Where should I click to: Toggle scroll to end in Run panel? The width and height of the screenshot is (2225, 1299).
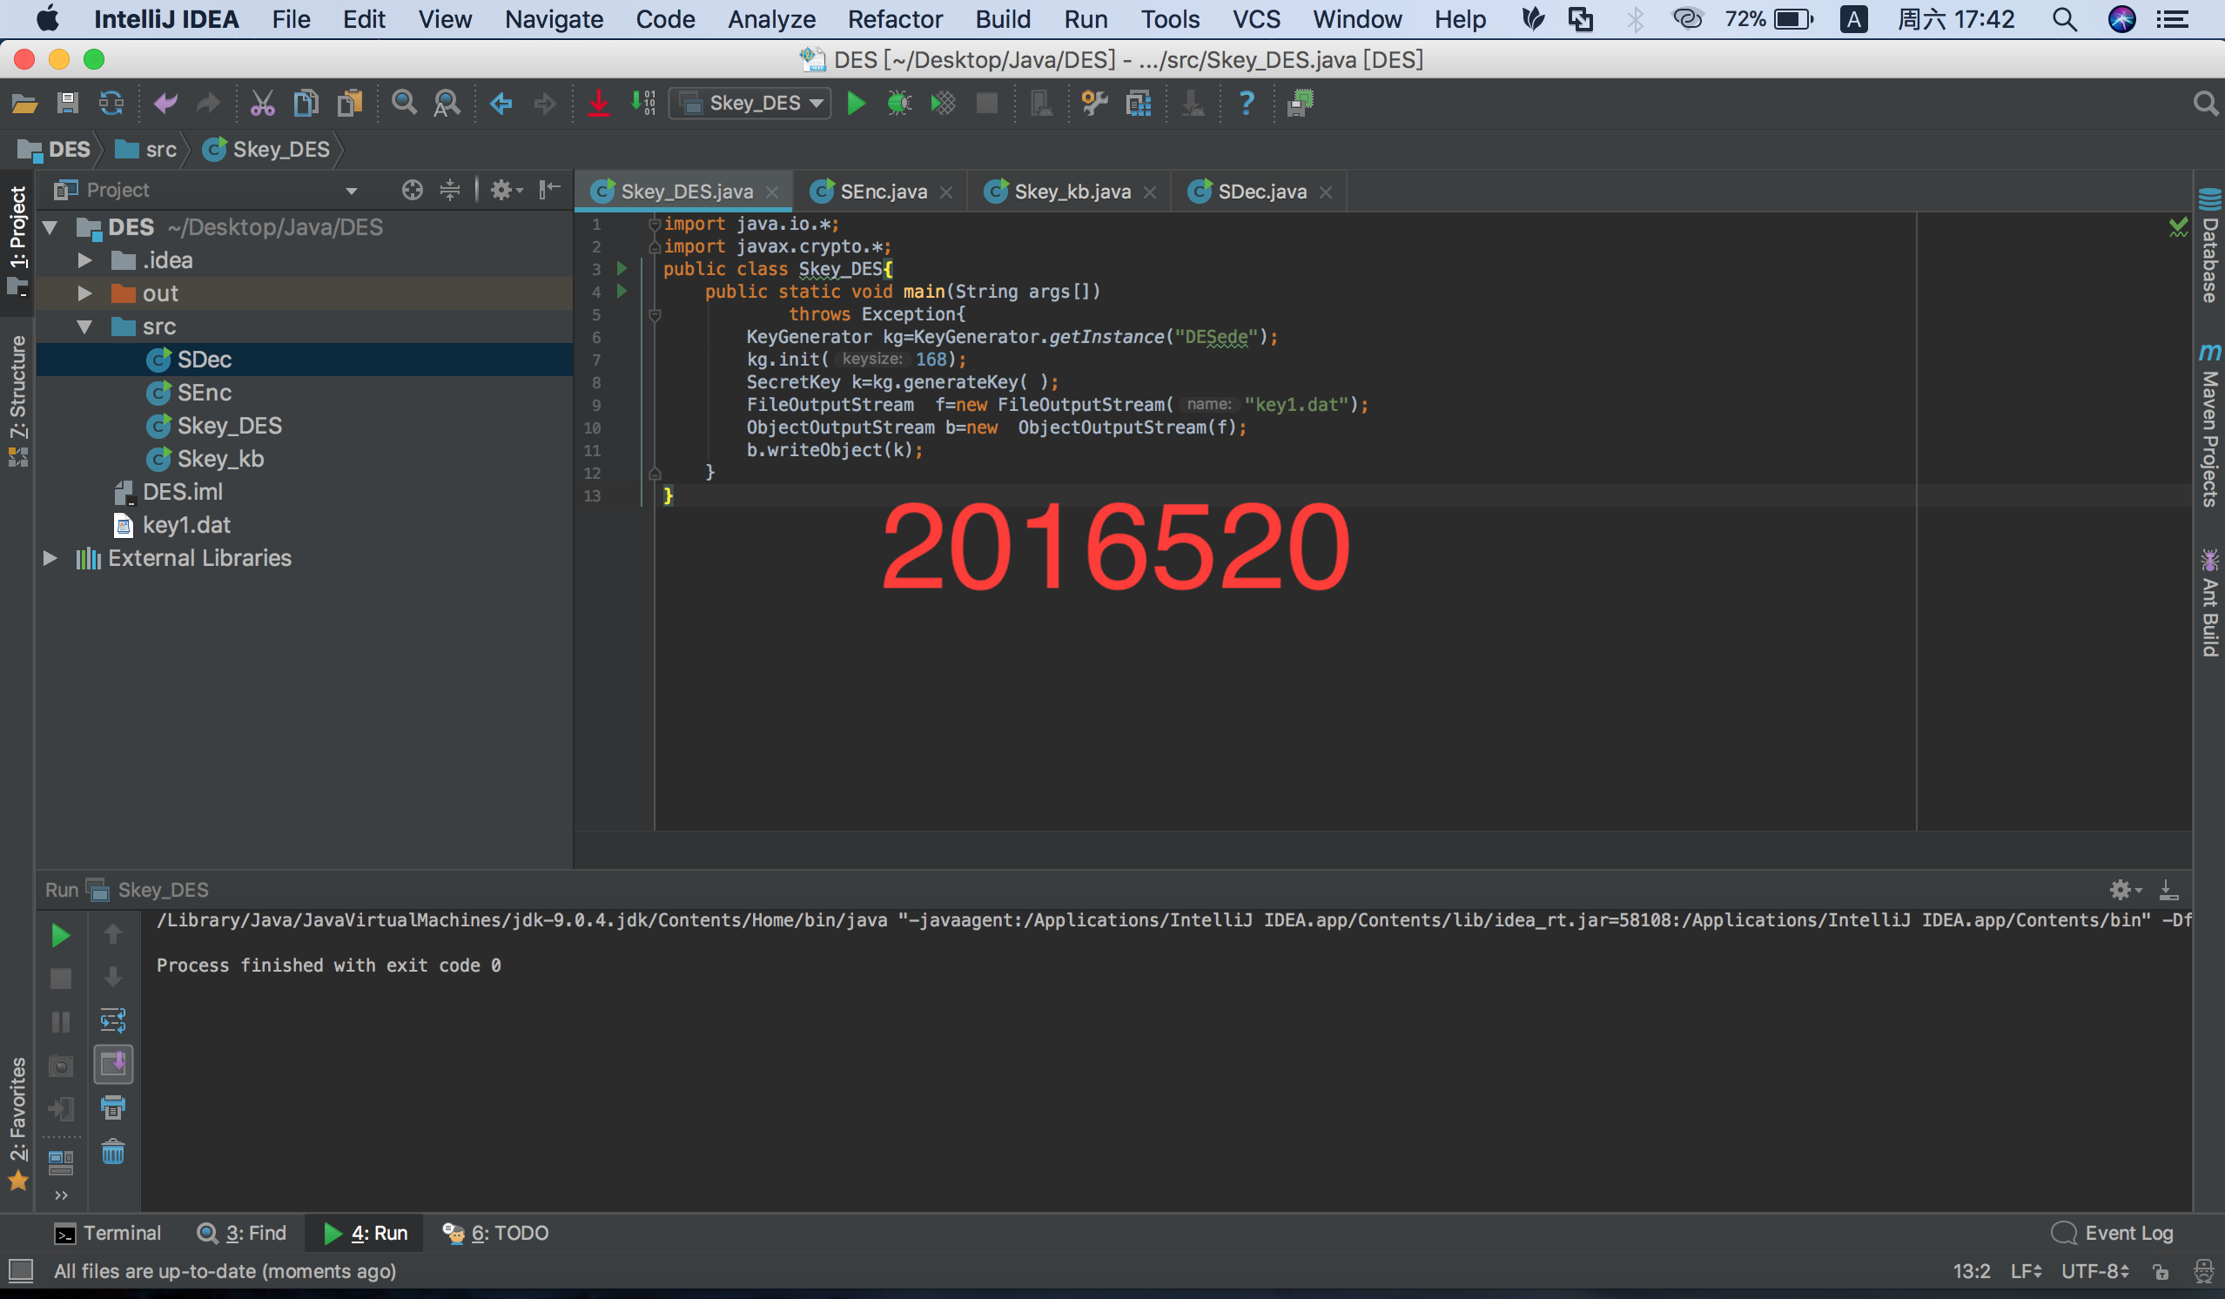click(113, 1064)
